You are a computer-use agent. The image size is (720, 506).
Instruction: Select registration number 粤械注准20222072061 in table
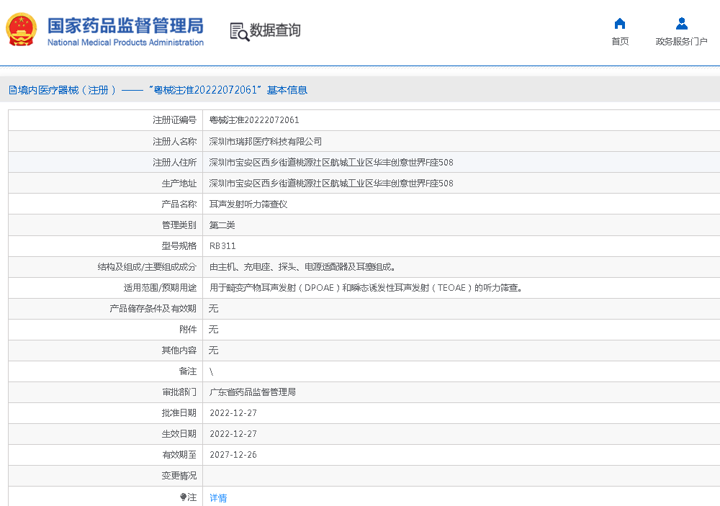pyautogui.click(x=253, y=120)
